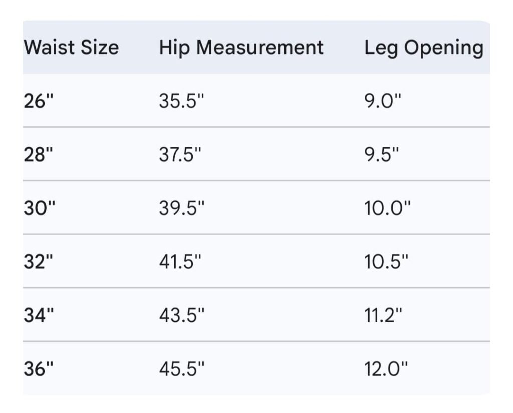This screenshot has height=413, width=513.
Task: Click the 10.5" leg opening value
Action: pyautogui.click(x=387, y=262)
